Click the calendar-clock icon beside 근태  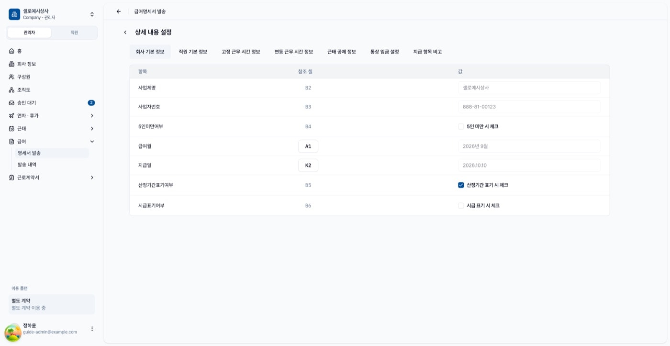(11, 128)
